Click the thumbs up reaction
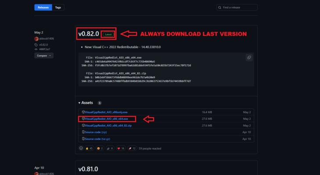 pyautogui.click(x=89, y=148)
